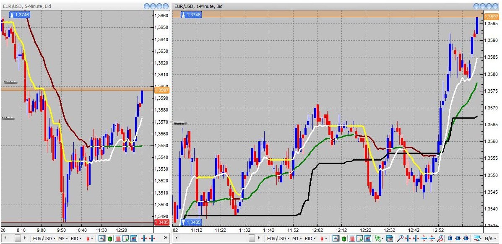Toggle red grid icon in 1-Minute toolbar

[352, 238]
